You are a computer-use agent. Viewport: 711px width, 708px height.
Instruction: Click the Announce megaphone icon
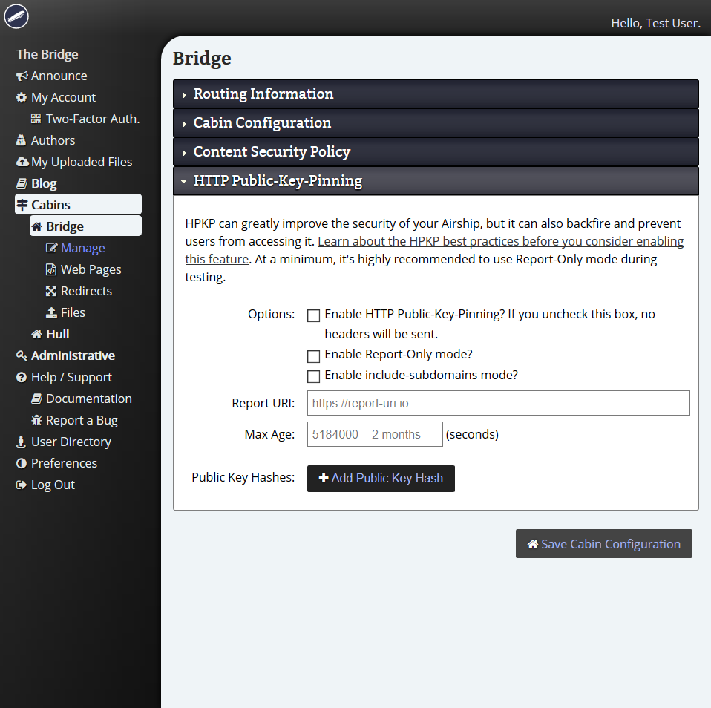(x=22, y=76)
